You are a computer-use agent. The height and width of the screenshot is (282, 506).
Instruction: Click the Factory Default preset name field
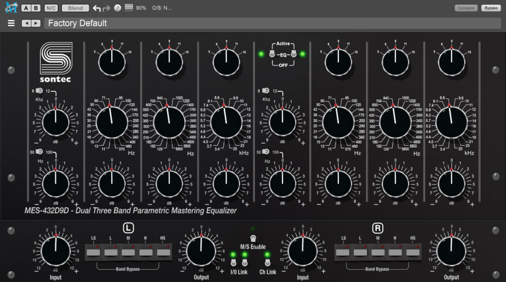pos(273,23)
